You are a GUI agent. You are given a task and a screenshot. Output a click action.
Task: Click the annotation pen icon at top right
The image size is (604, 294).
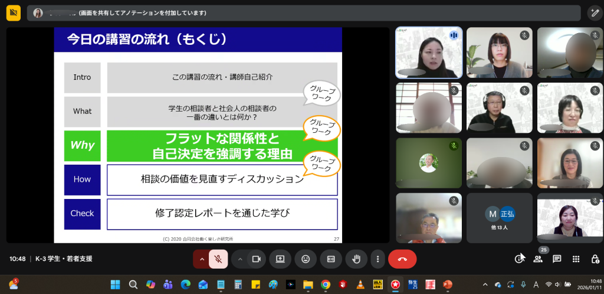coord(594,12)
